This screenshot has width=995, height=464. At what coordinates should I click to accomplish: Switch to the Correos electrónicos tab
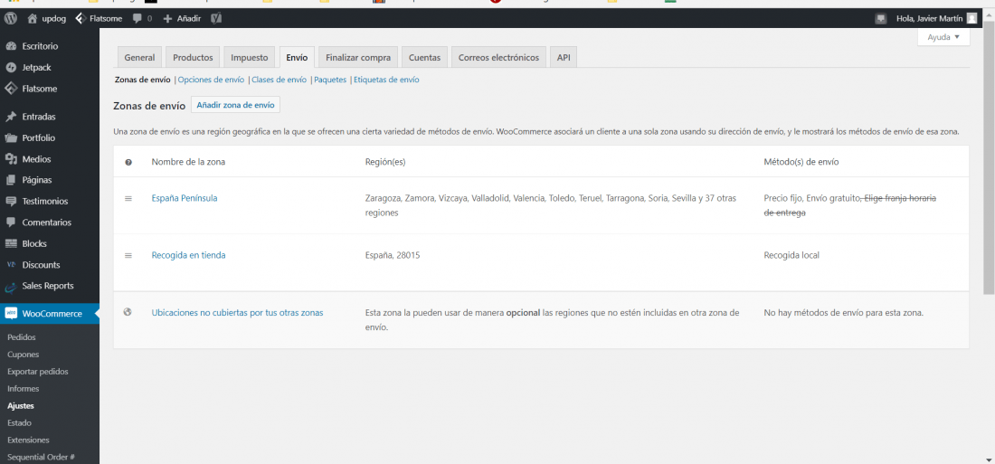(498, 57)
